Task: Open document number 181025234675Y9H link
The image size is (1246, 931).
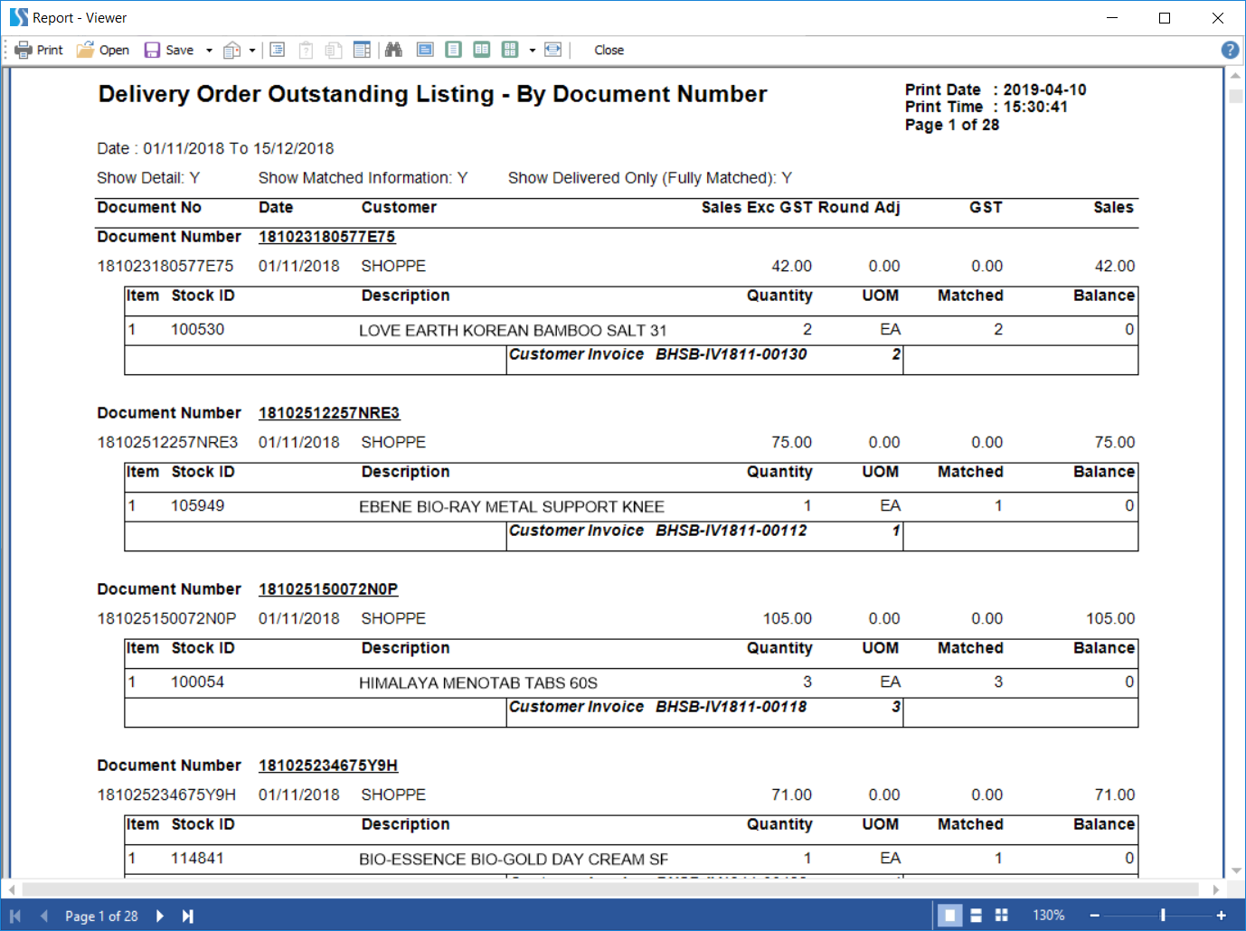Action: pyautogui.click(x=328, y=766)
